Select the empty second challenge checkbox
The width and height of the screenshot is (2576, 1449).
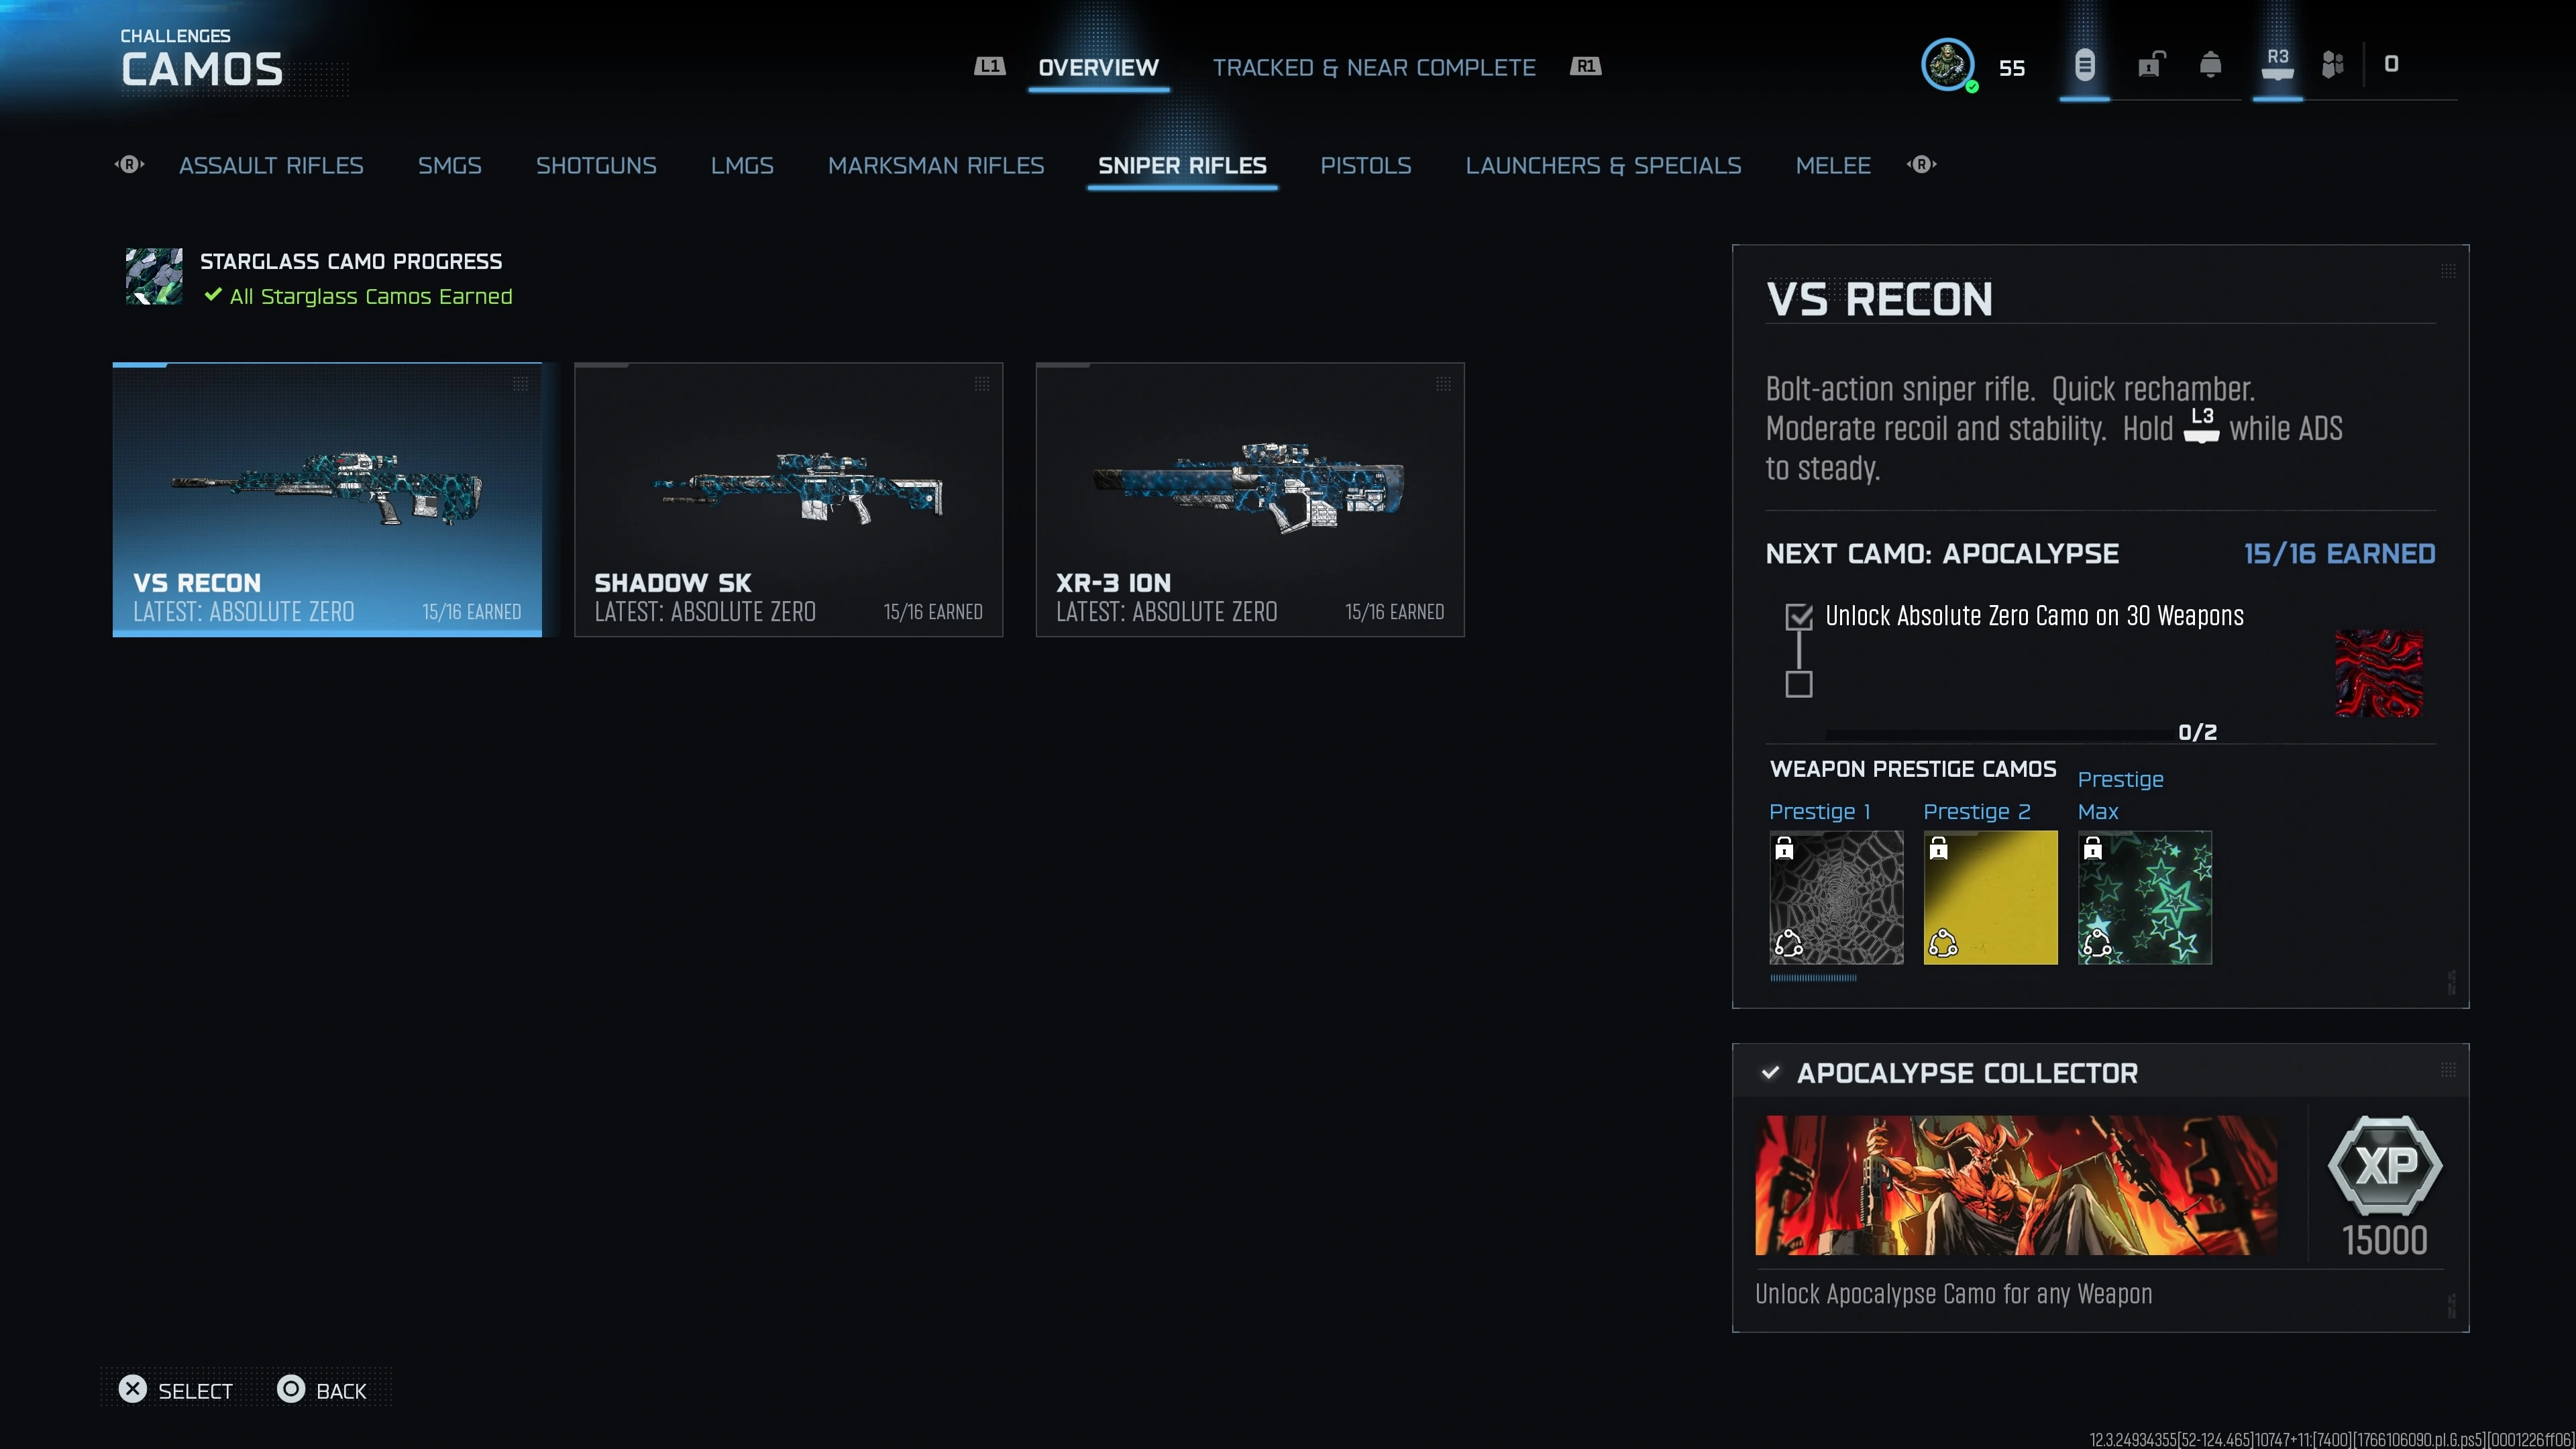(x=1800, y=685)
